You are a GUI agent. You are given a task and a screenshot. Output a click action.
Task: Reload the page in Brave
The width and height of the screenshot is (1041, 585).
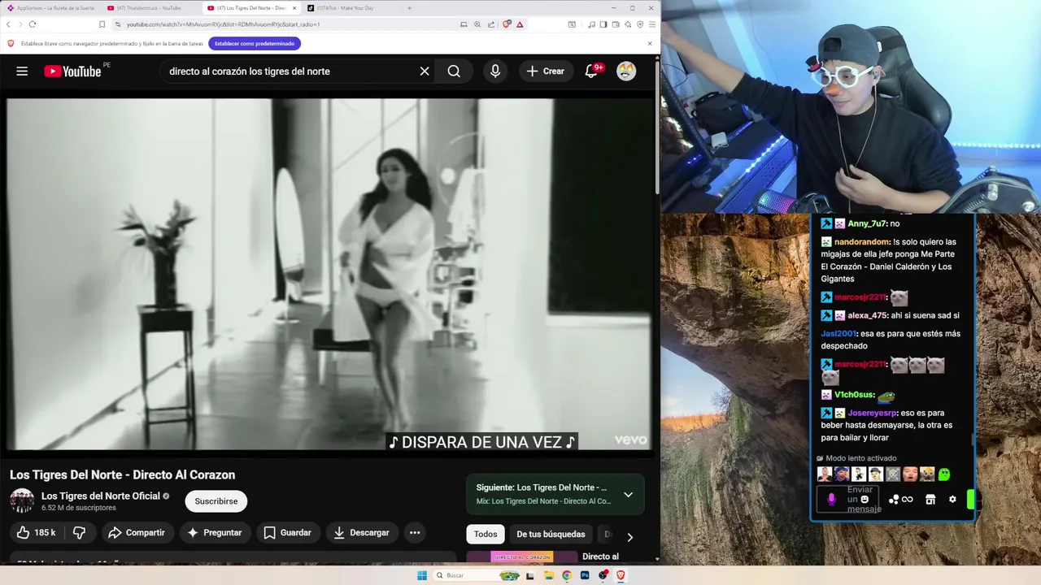point(33,24)
